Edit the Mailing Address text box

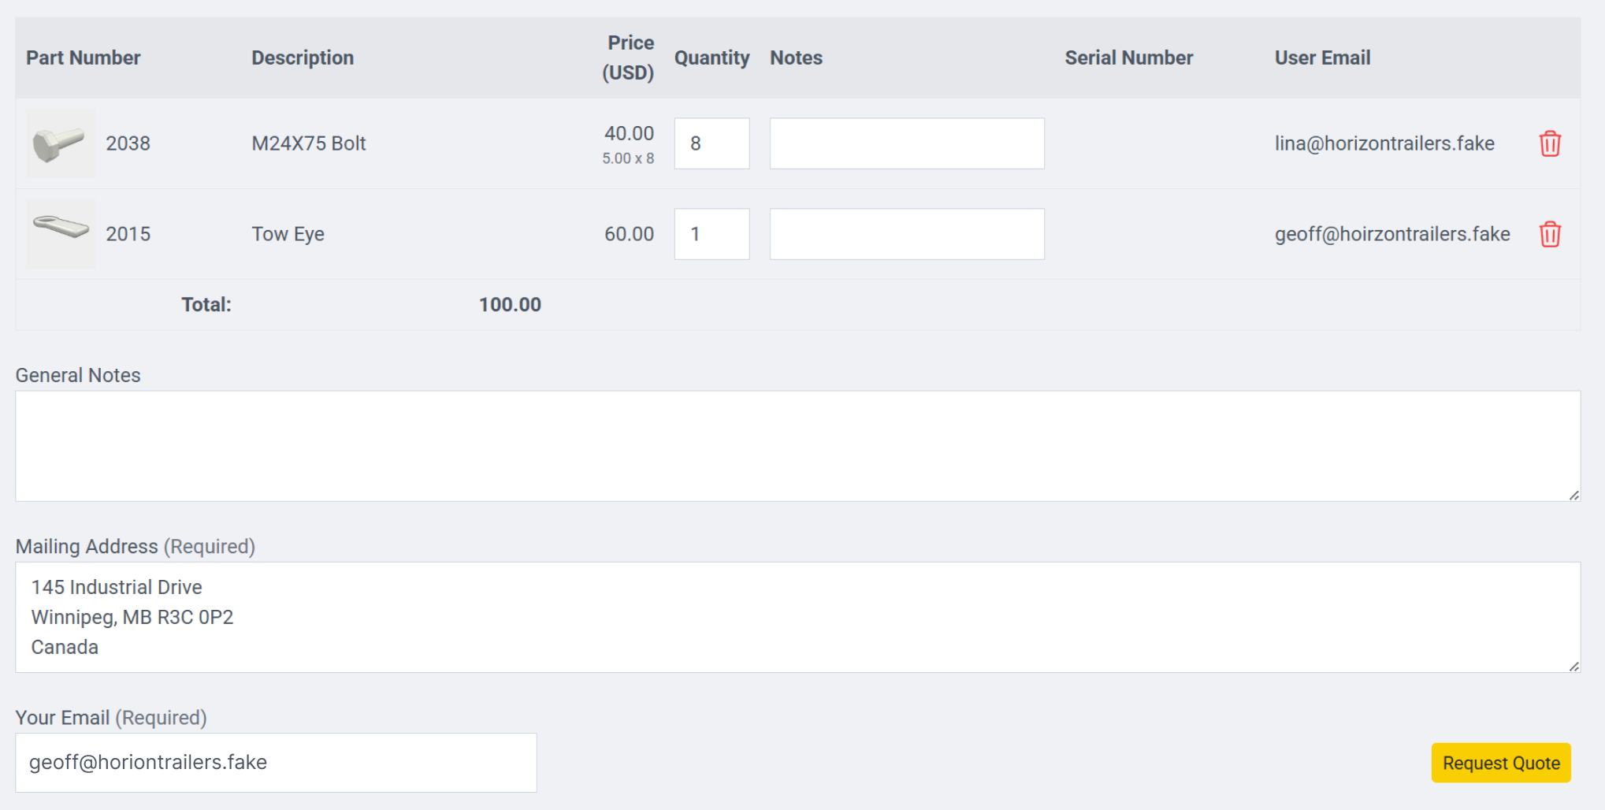click(796, 617)
